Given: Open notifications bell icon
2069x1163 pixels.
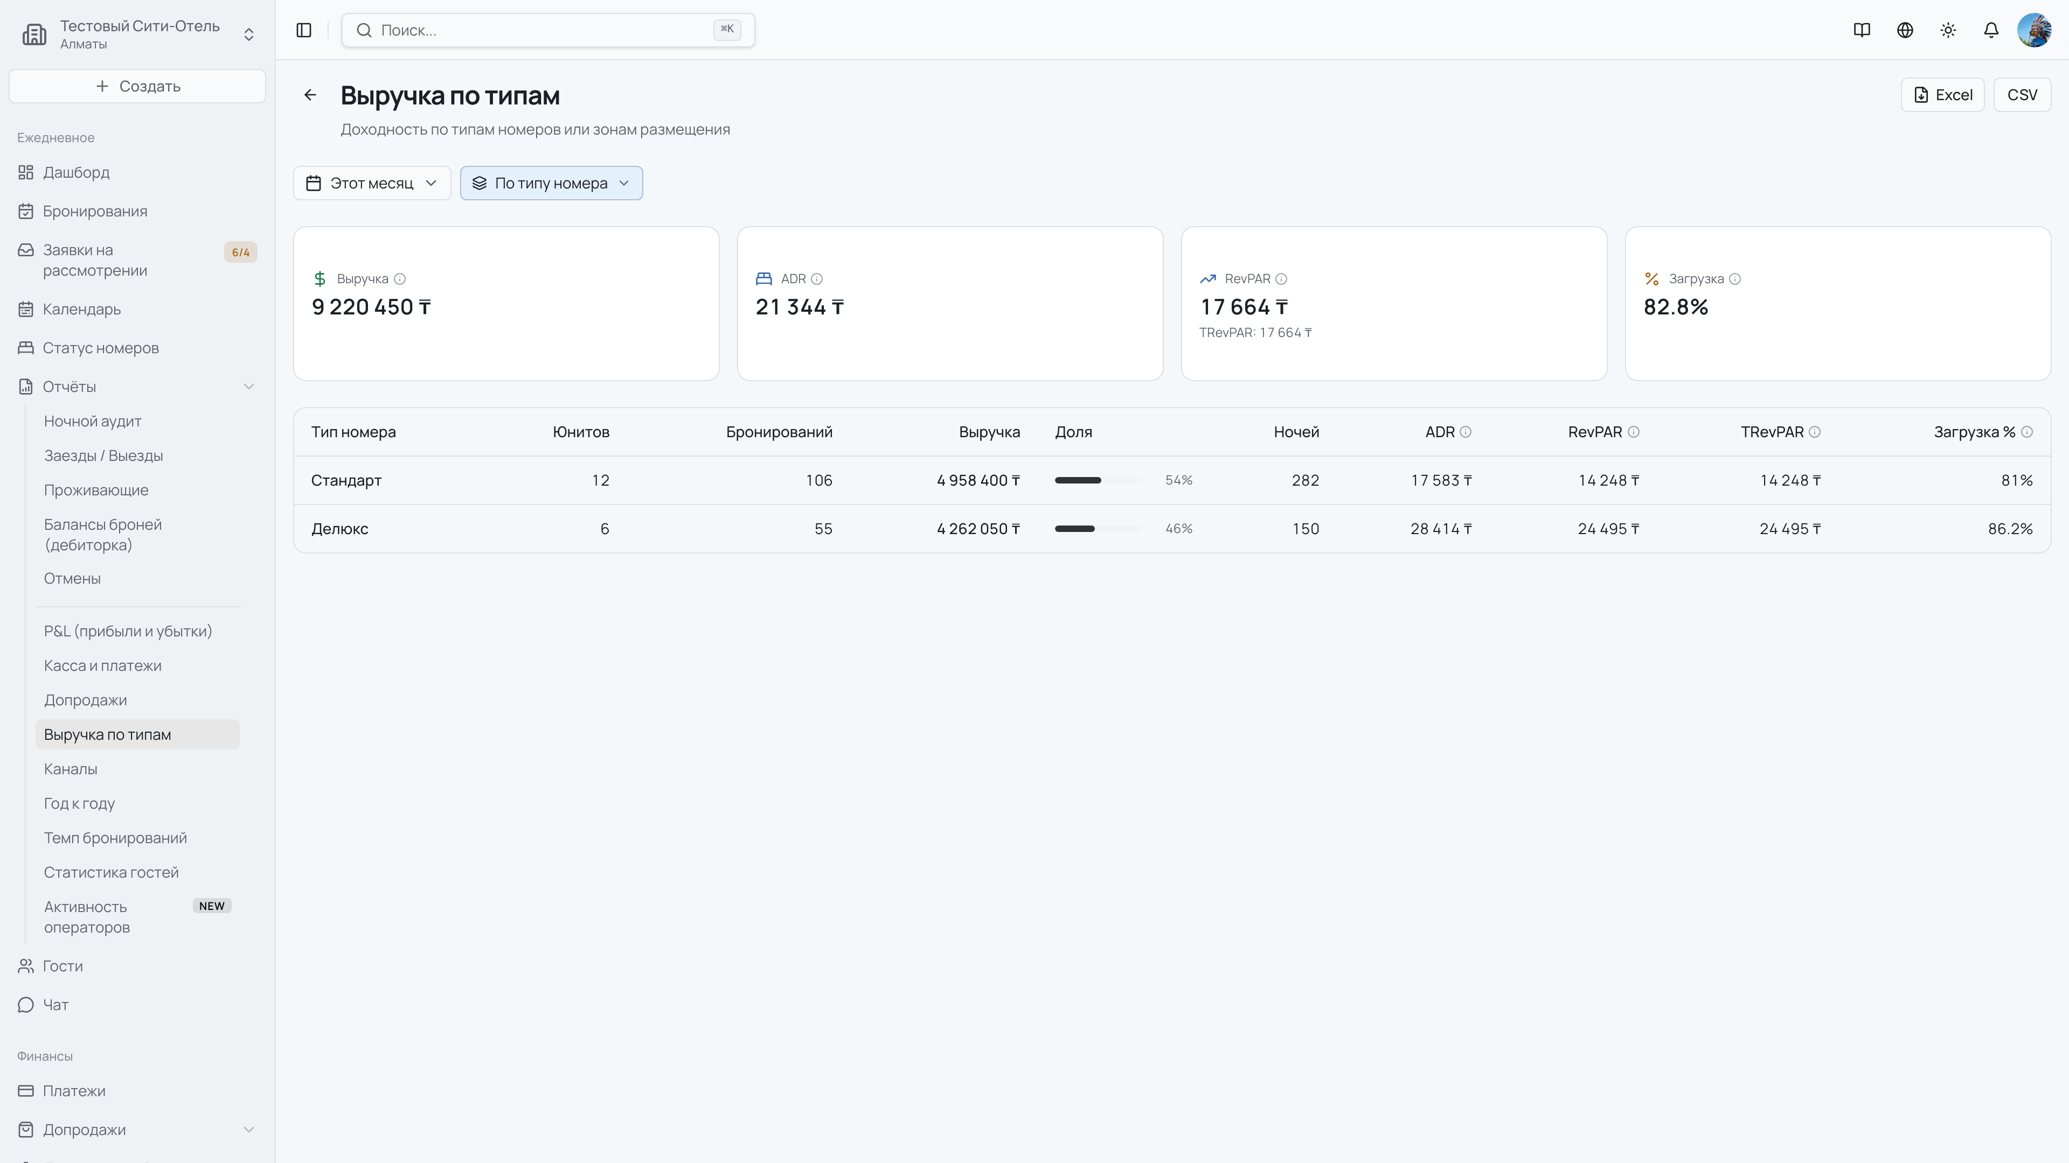Looking at the screenshot, I should [1991, 30].
